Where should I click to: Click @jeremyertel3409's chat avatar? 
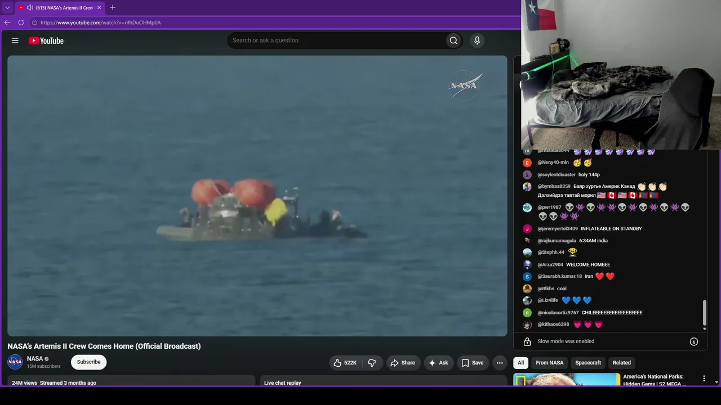527,229
